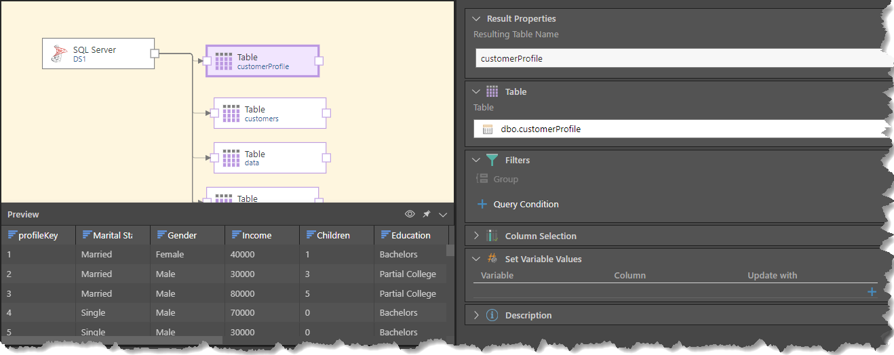This screenshot has width=894, height=355.
Task: Click the plus icon to add variable
Action: 872,292
